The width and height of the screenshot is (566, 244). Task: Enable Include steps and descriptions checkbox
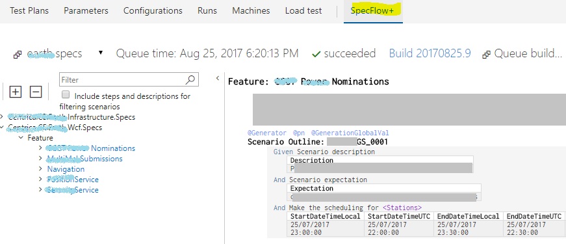(x=66, y=95)
